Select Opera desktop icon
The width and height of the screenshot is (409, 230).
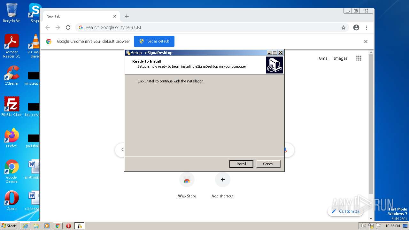pos(12,201)
